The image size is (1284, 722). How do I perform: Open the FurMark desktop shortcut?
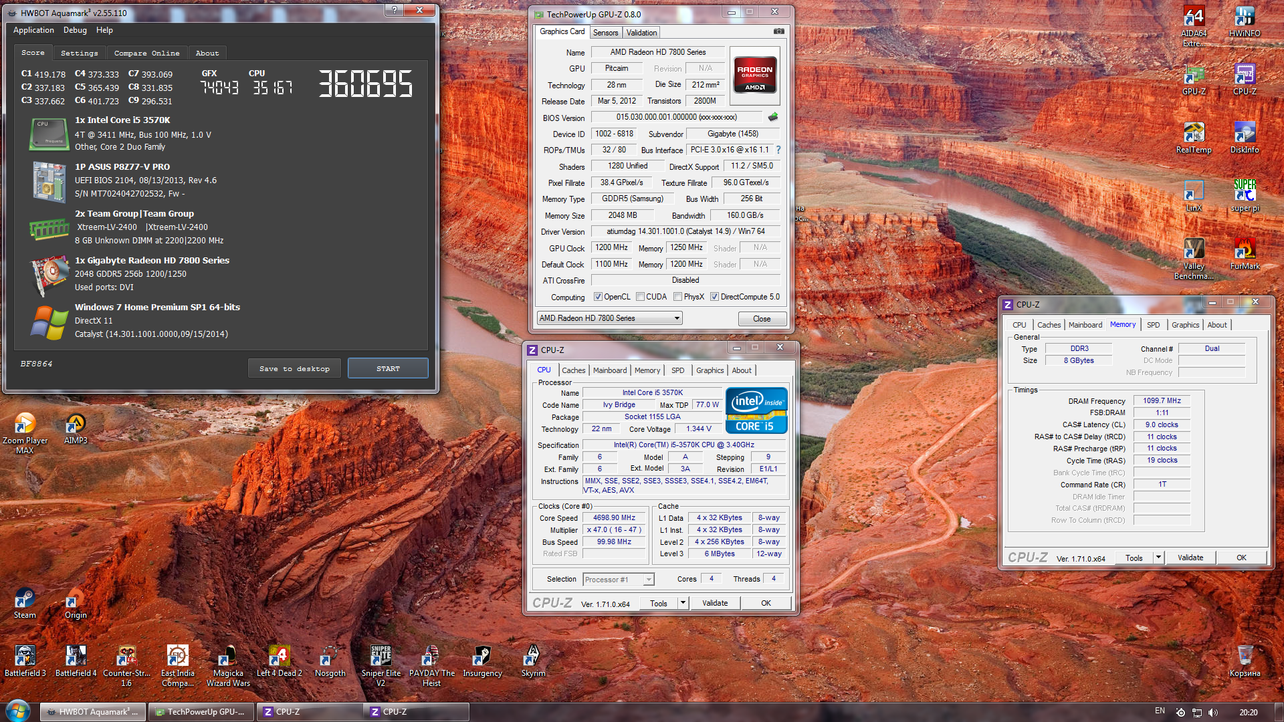pyautogui.click(x=1245, y=254)
